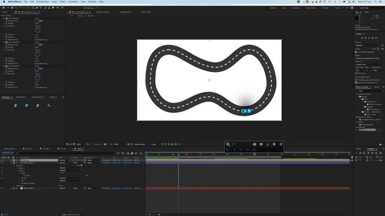Open the Preview Shortcut dropdown

[x=368, y=46]
